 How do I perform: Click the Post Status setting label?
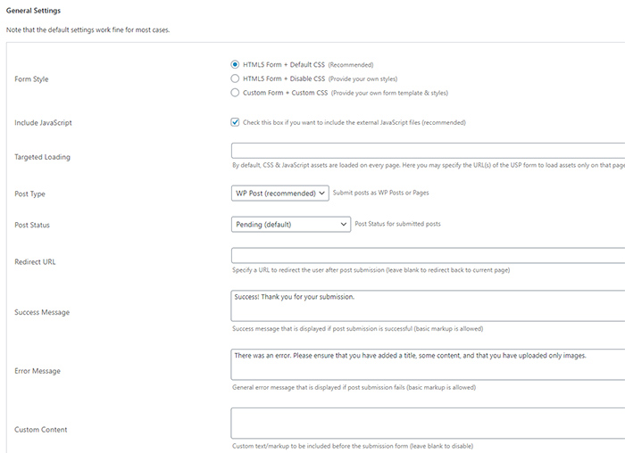(x=32, y=225)
